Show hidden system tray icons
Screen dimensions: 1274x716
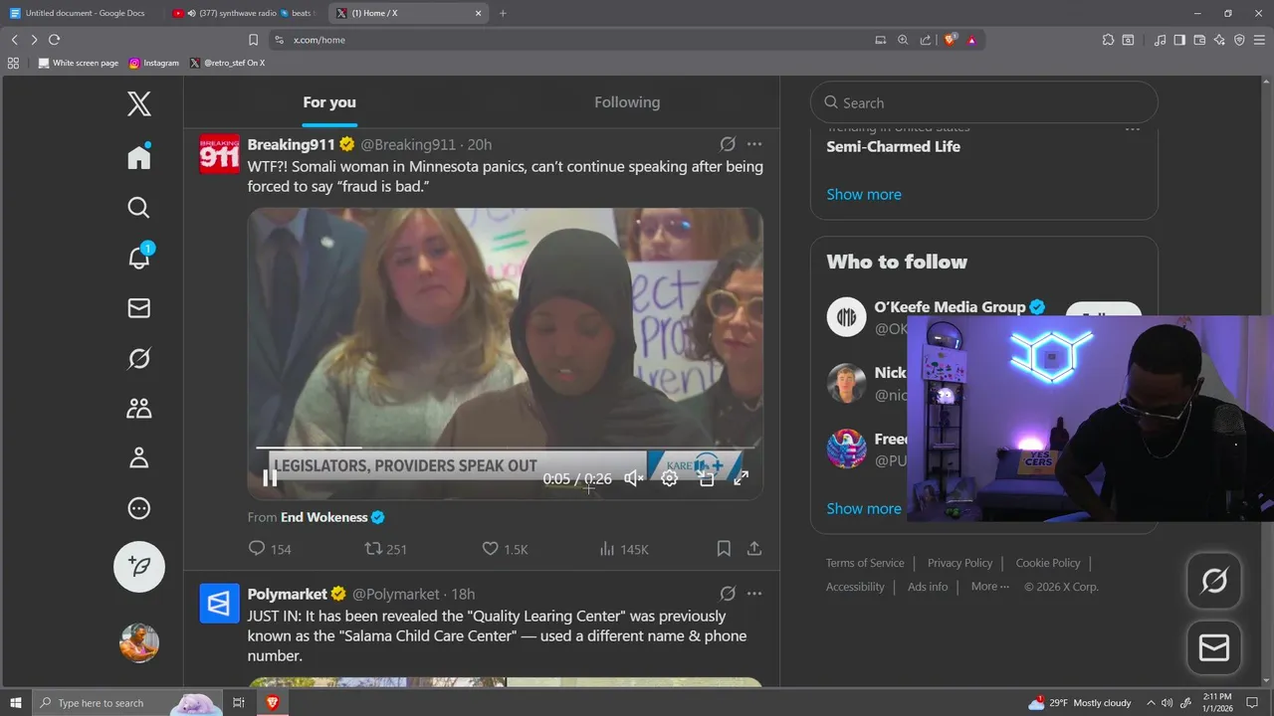coord(1151,703)
